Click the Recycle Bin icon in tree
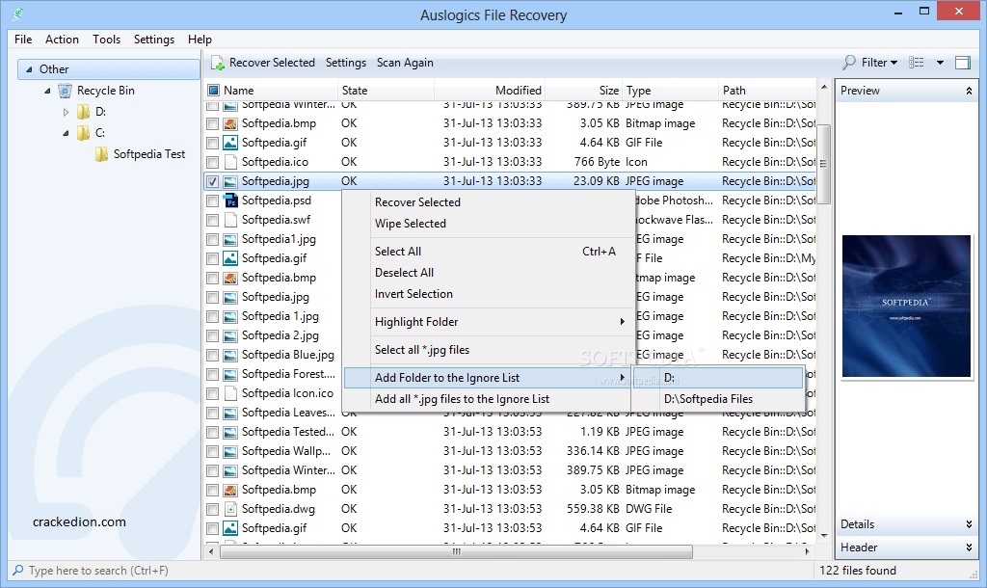 [65, 91]
